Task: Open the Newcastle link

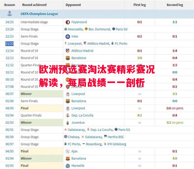Action: (75, 29)
